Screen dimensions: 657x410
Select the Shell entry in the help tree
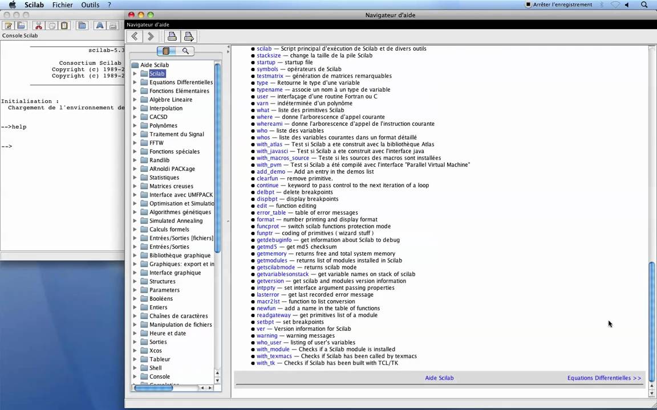[156, 368]
